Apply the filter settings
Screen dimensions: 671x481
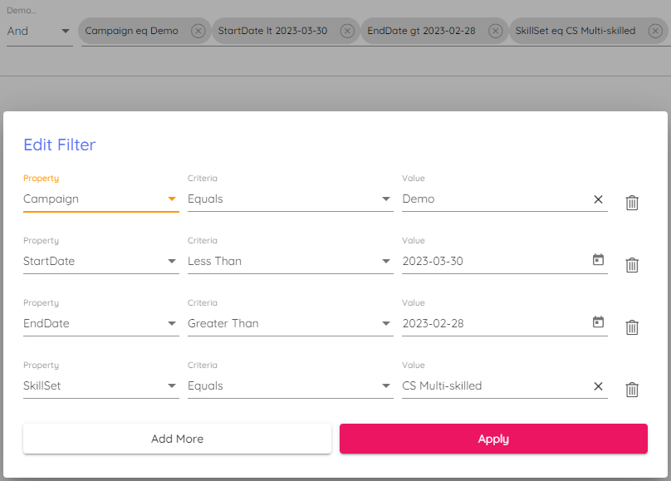point(493,439)
